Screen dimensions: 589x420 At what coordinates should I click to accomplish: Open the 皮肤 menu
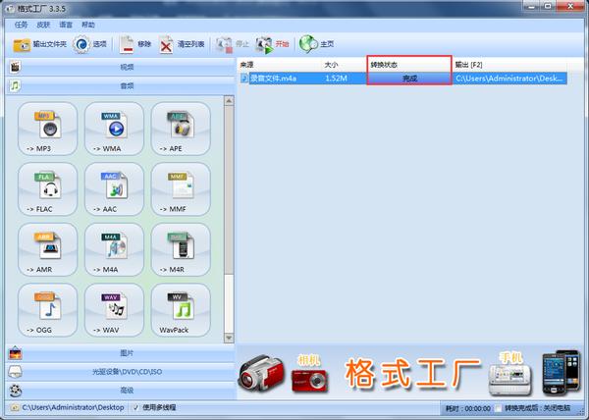(x=43, y=24)
